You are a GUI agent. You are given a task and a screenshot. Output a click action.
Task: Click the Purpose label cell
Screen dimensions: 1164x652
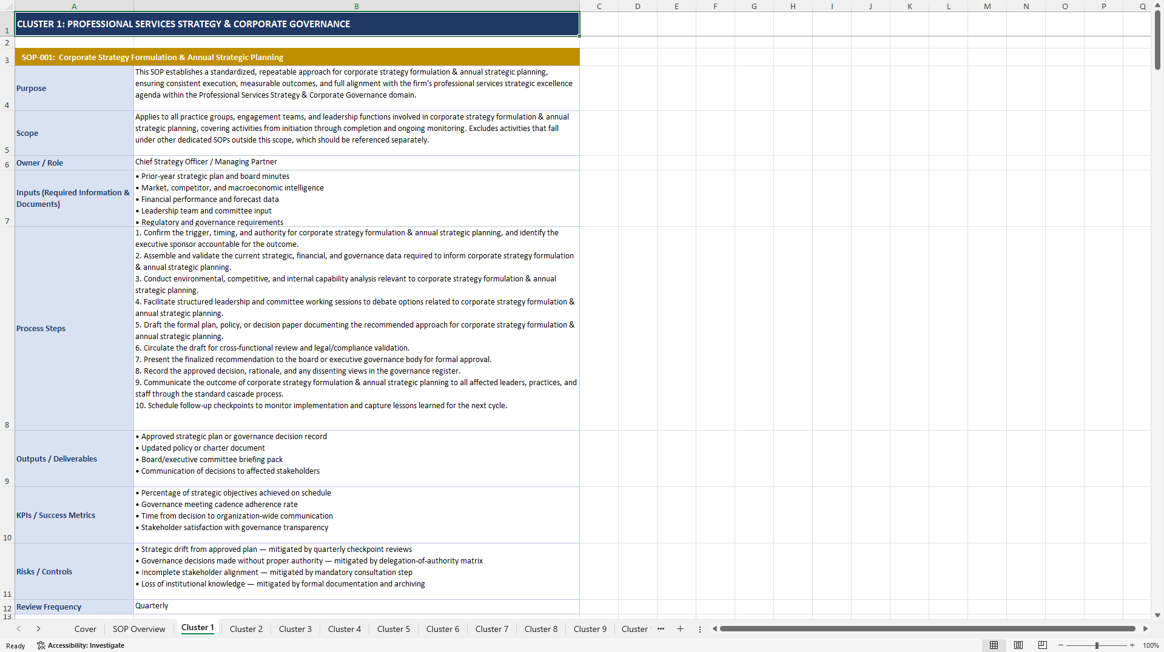[x=74, y=88]
